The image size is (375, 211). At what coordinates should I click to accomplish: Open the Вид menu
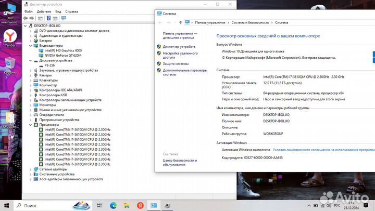tap(58, 11)
